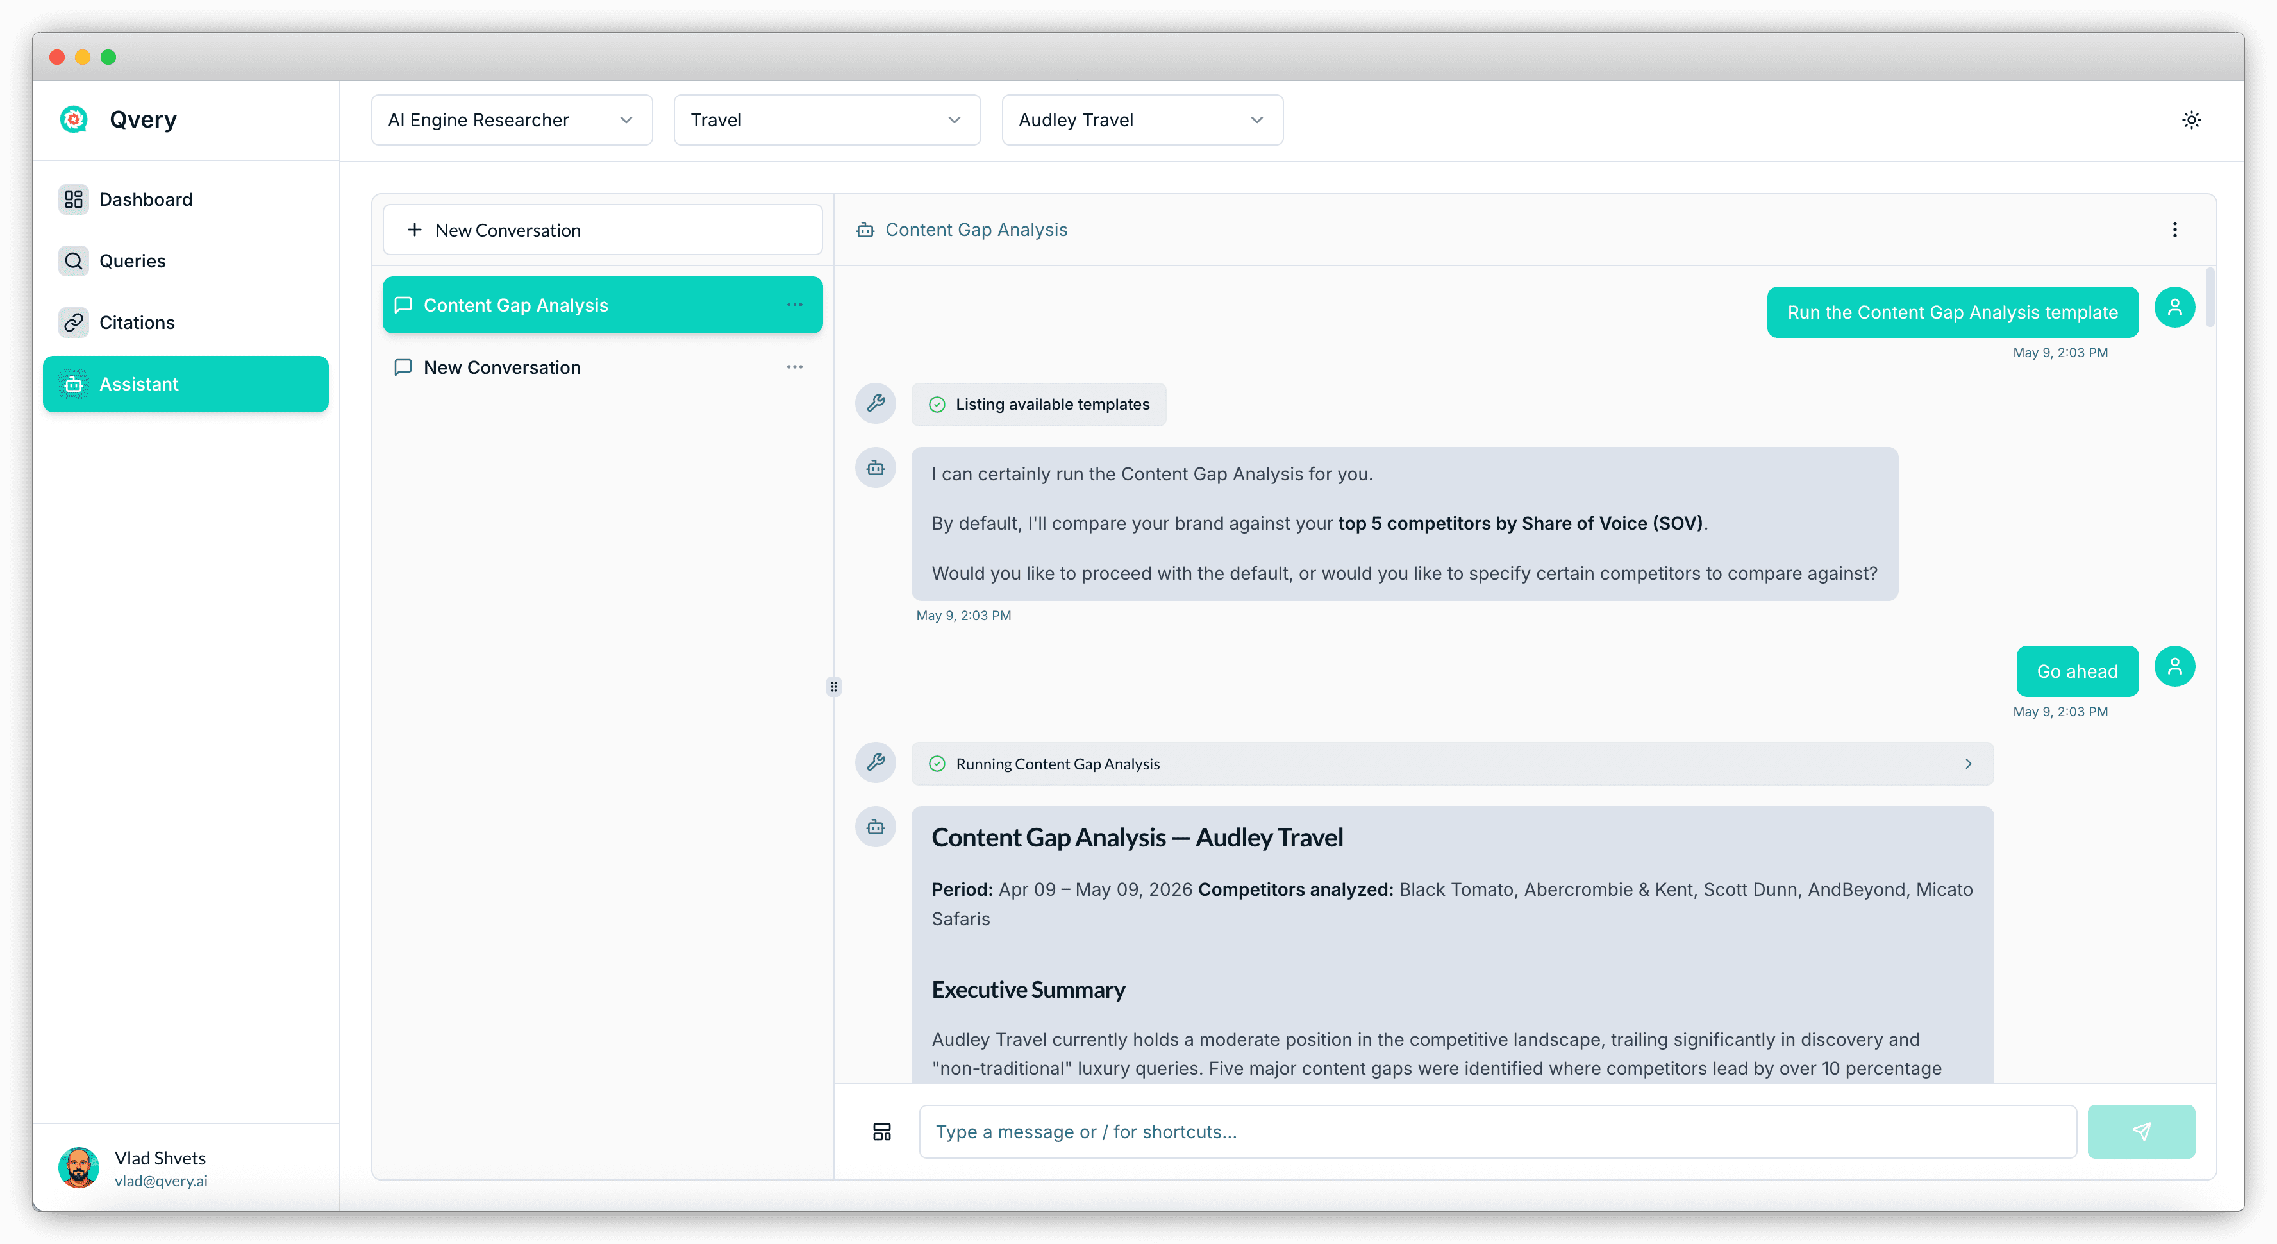The image size is (2277, 1244).
Task: Click the green check icon on Listing available templates
Action: [937, 405]
